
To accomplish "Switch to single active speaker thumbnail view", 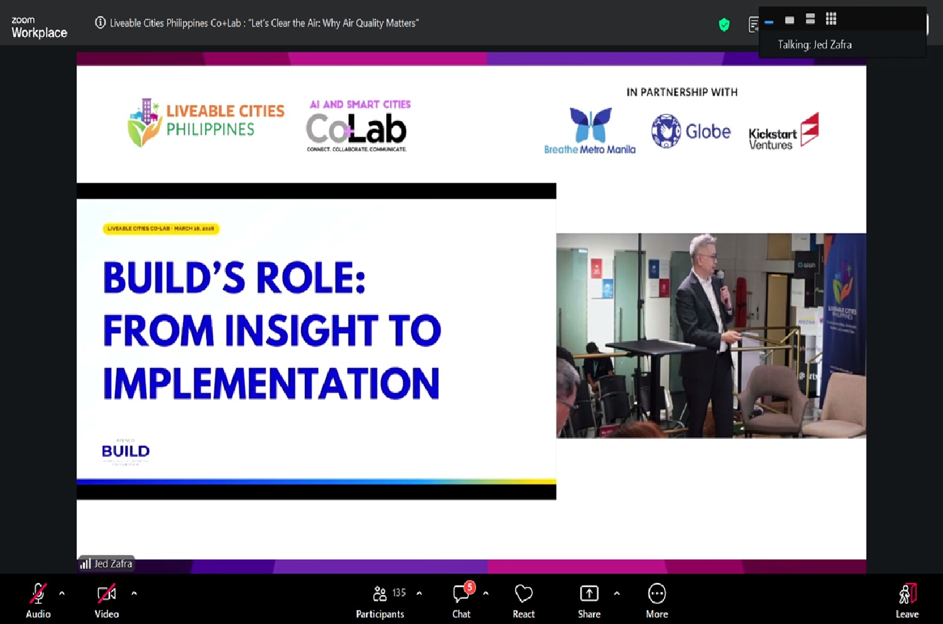I will click(790, 20).
